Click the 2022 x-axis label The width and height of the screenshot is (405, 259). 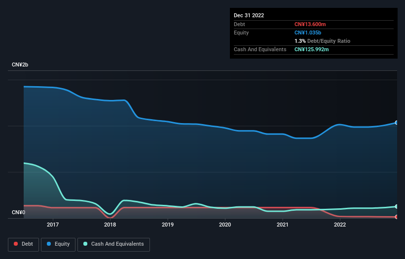pos(340,225)
